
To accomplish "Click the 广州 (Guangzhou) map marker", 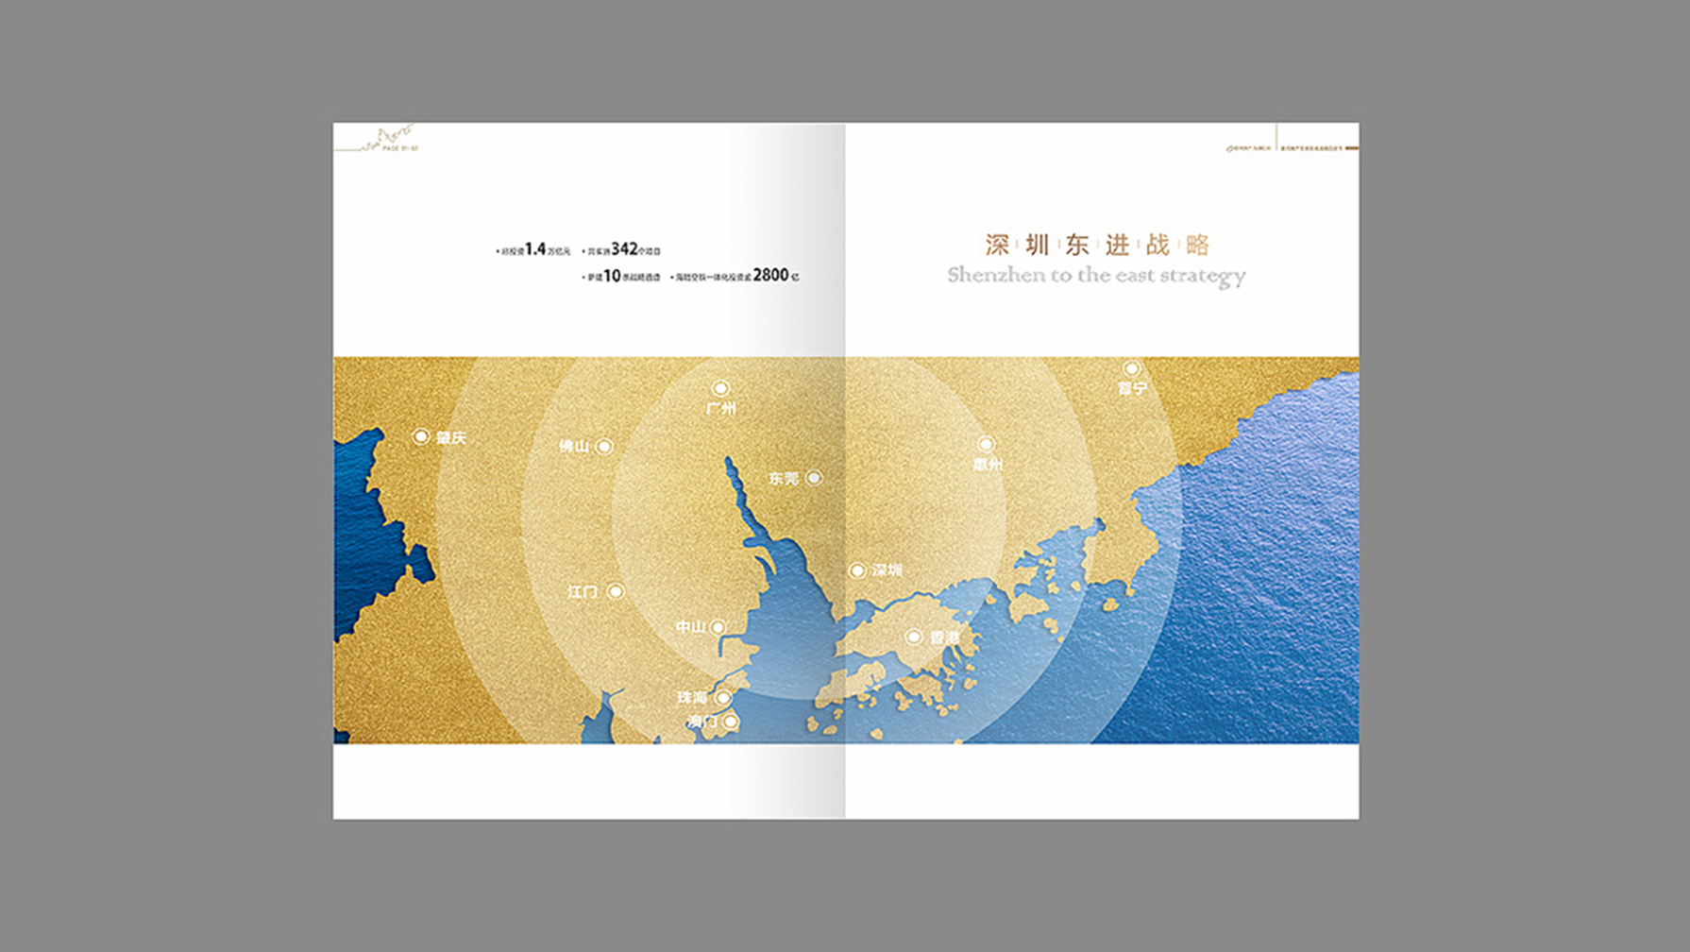I will tap(720, 388).
